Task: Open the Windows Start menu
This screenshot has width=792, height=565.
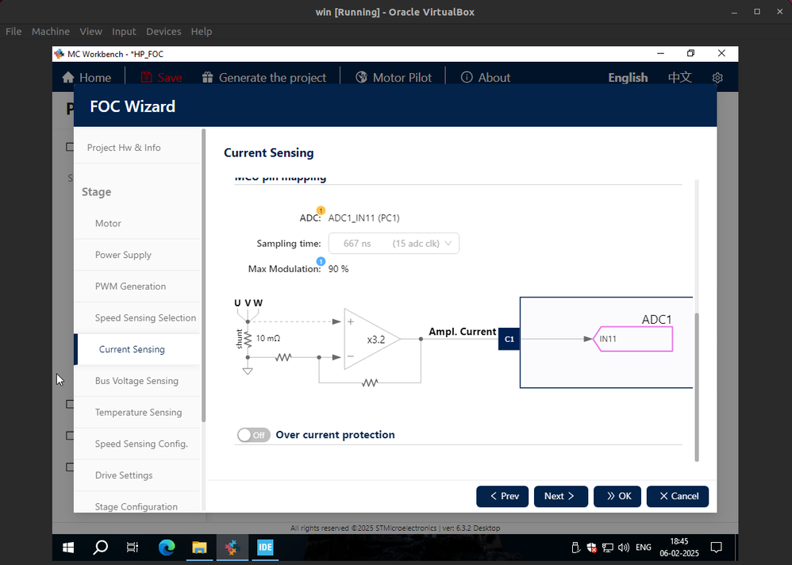Action: point(68,548)
